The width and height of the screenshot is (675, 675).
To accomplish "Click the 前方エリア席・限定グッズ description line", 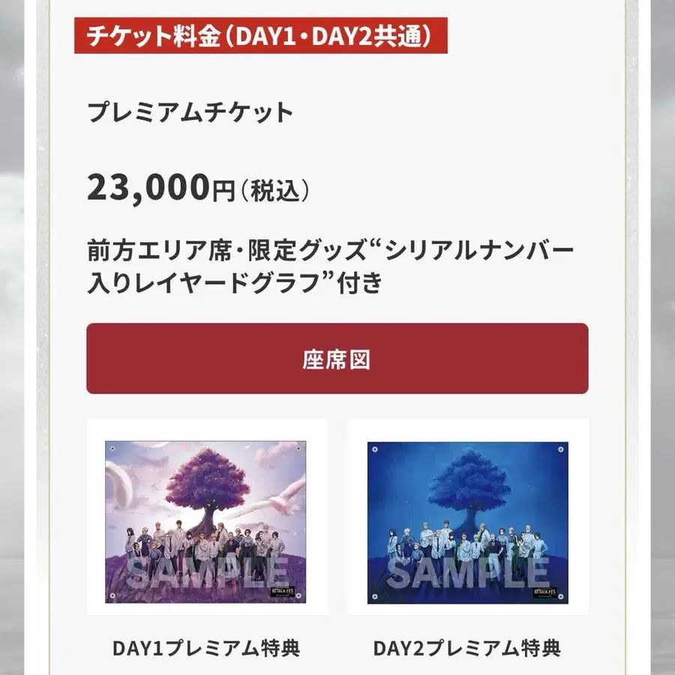I will [x=331, y=250].
